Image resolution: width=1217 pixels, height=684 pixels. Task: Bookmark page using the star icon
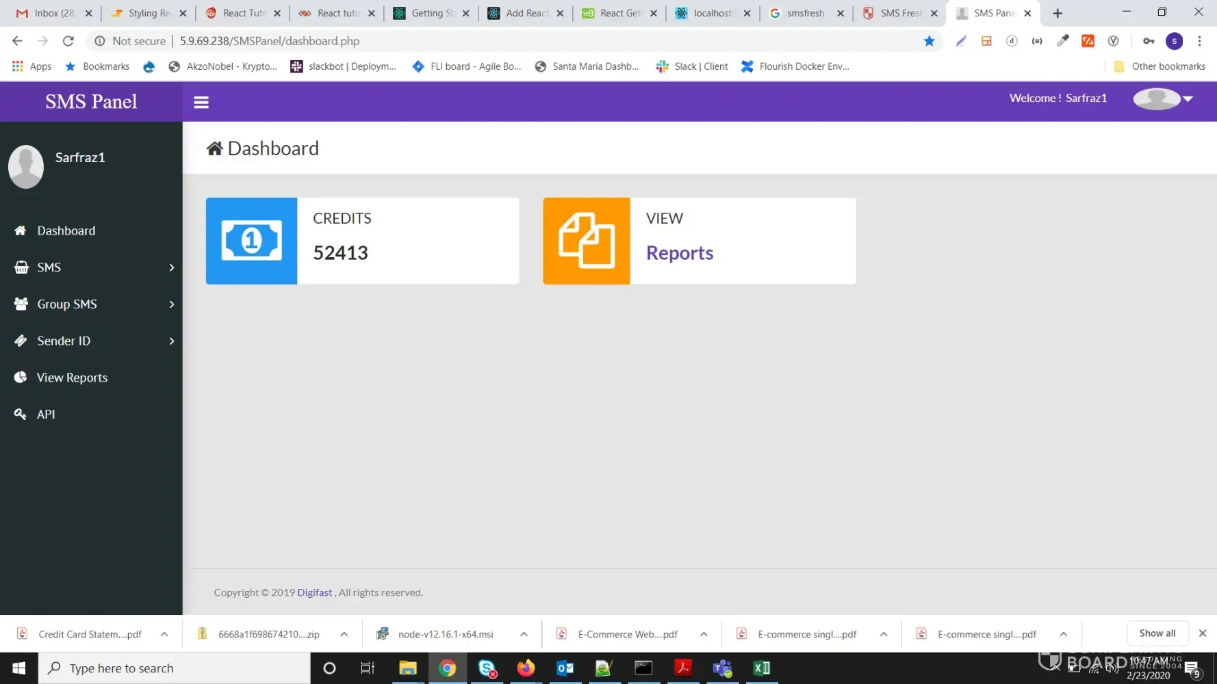pyautogui.click(x=929, y=41)
